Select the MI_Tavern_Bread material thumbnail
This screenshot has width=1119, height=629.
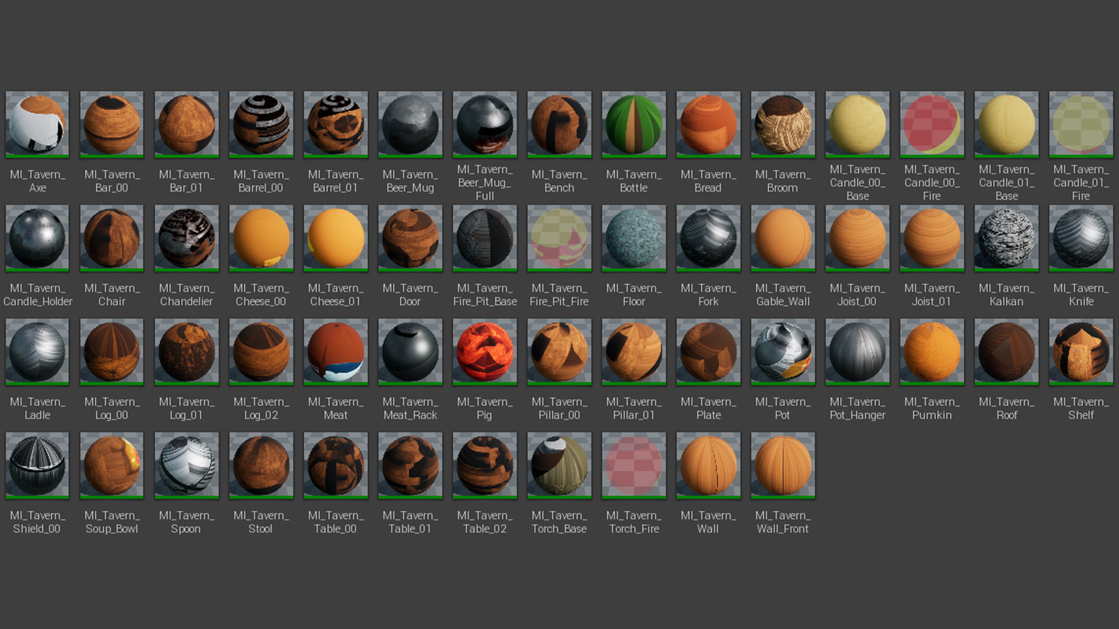[709, 124]
